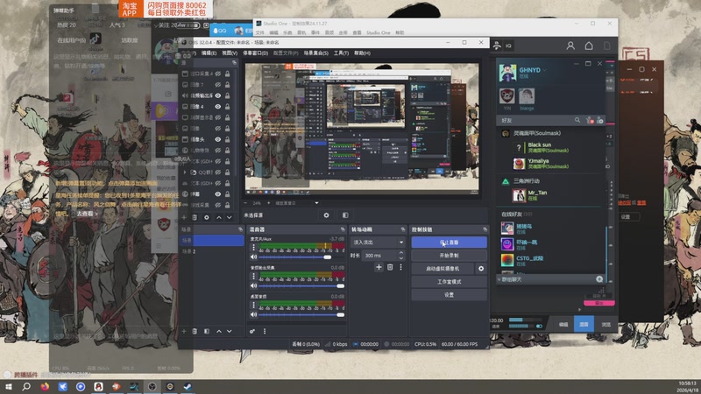Image resolution: width=701 pixels, height=394 pixels.
Task: Toggle visibility of 图像 7 source
Action: (x=217, y=84)
